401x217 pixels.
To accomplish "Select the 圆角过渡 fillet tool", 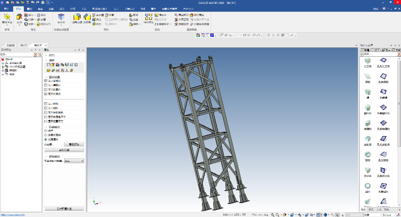I will coord(77,18).
